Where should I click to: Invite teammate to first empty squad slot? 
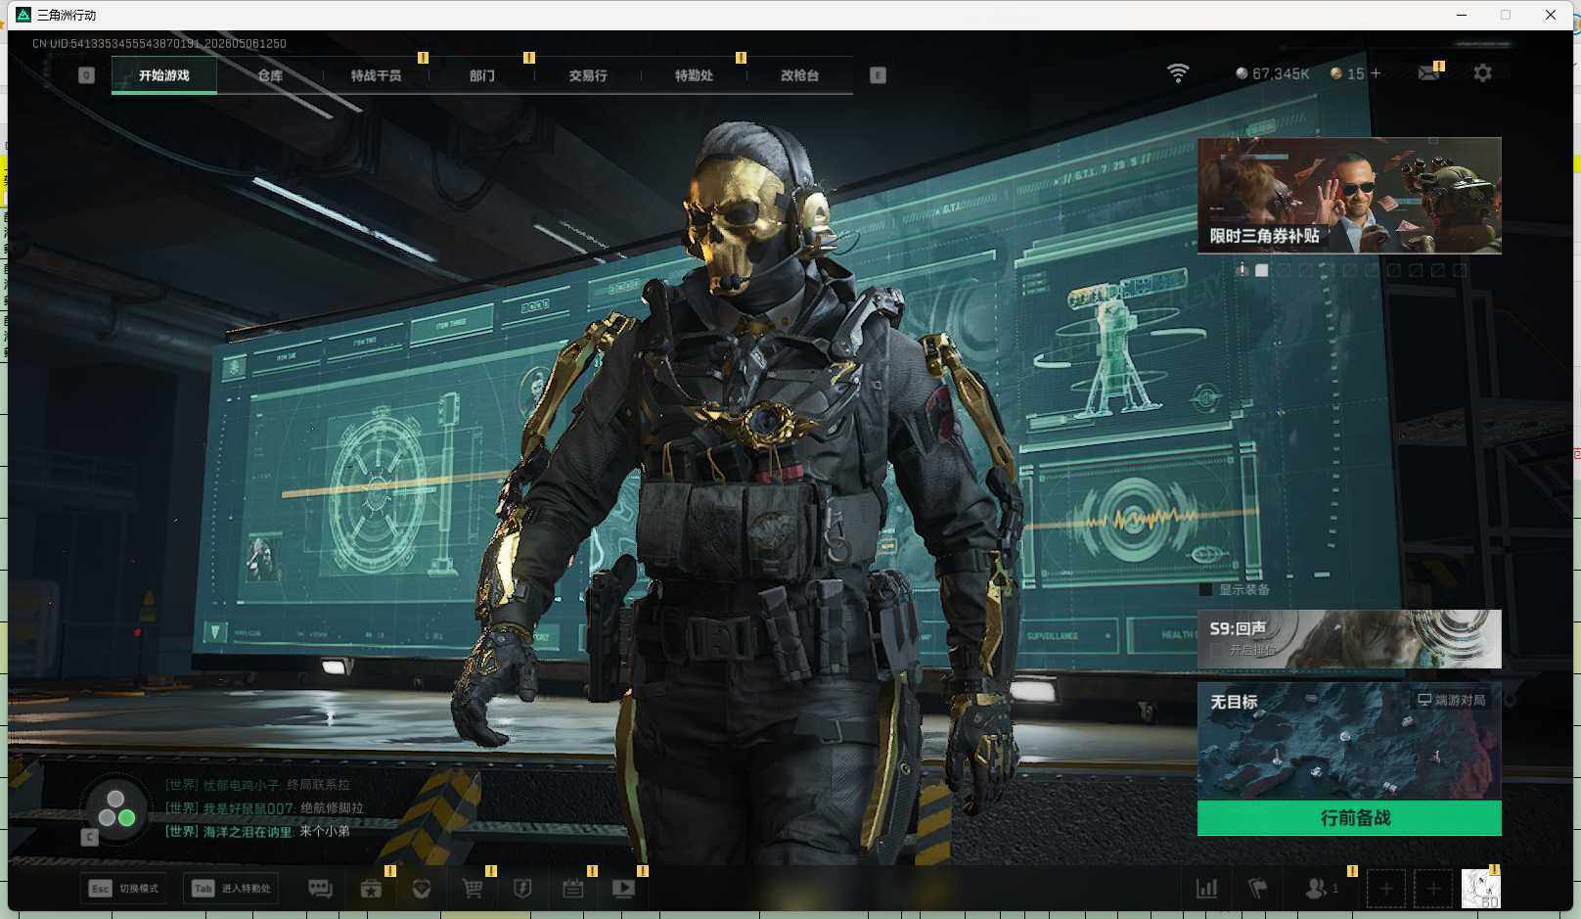click(1386, 889)
